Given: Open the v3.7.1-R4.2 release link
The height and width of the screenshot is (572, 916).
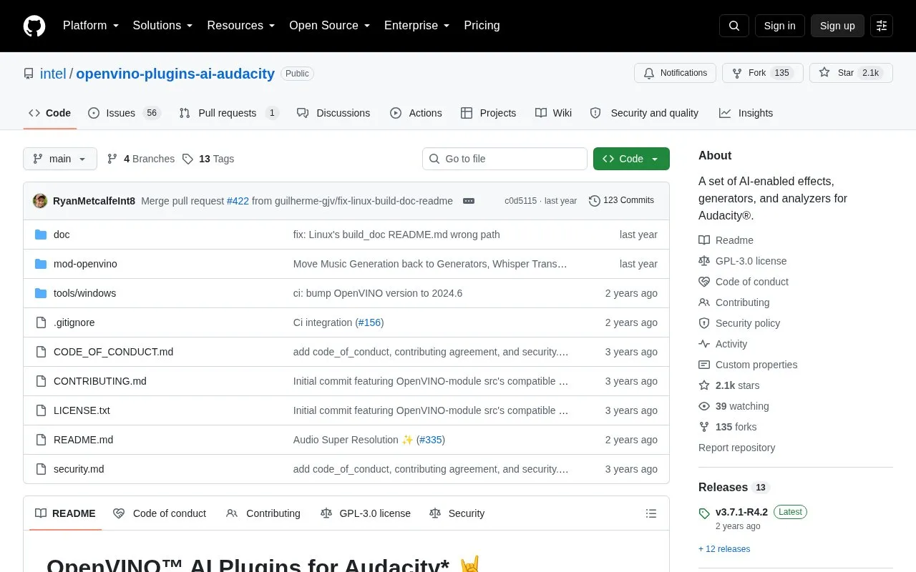Looking at the screenshot, I should 741,512.
